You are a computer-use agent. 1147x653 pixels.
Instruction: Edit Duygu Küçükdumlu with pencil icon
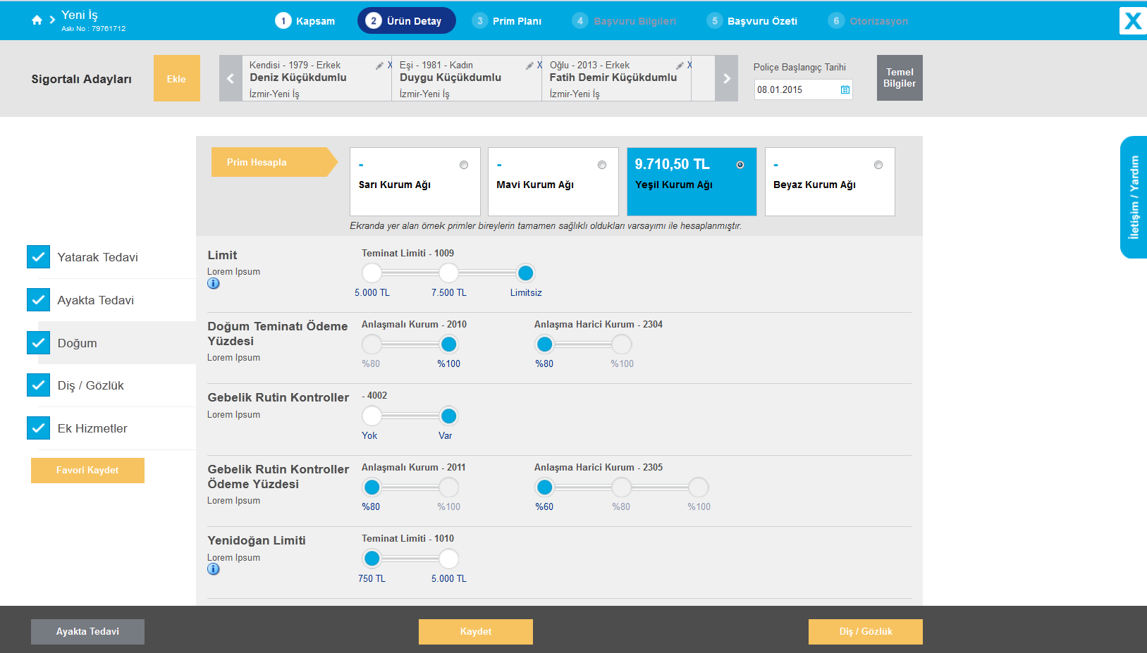coord(529,66)
